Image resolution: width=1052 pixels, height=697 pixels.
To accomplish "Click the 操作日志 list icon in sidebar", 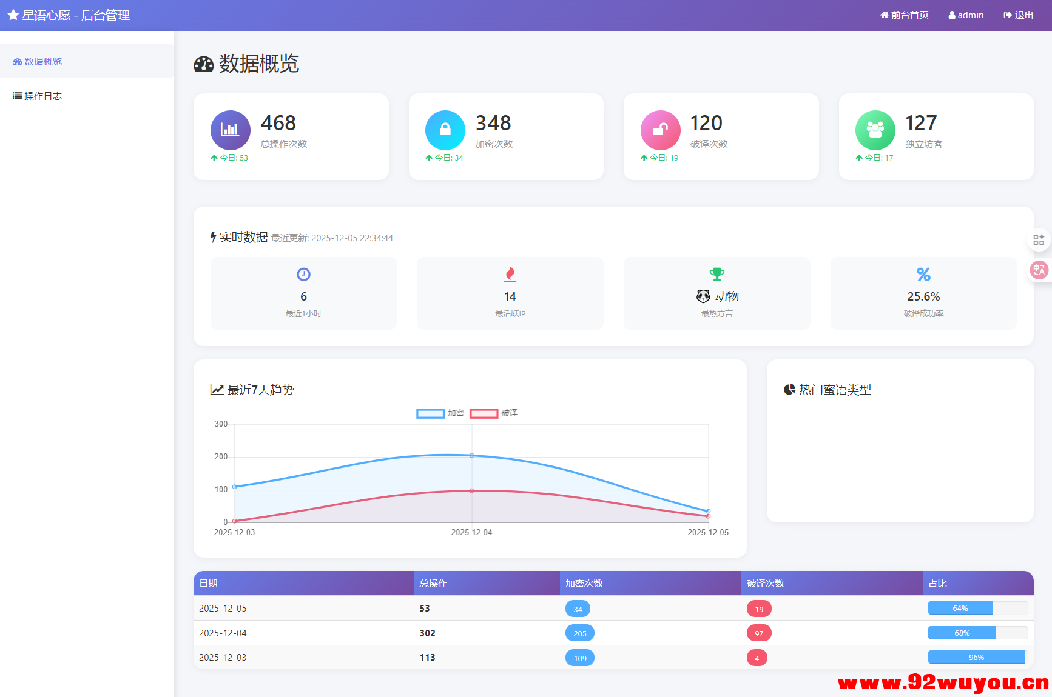I will (17, 95).
